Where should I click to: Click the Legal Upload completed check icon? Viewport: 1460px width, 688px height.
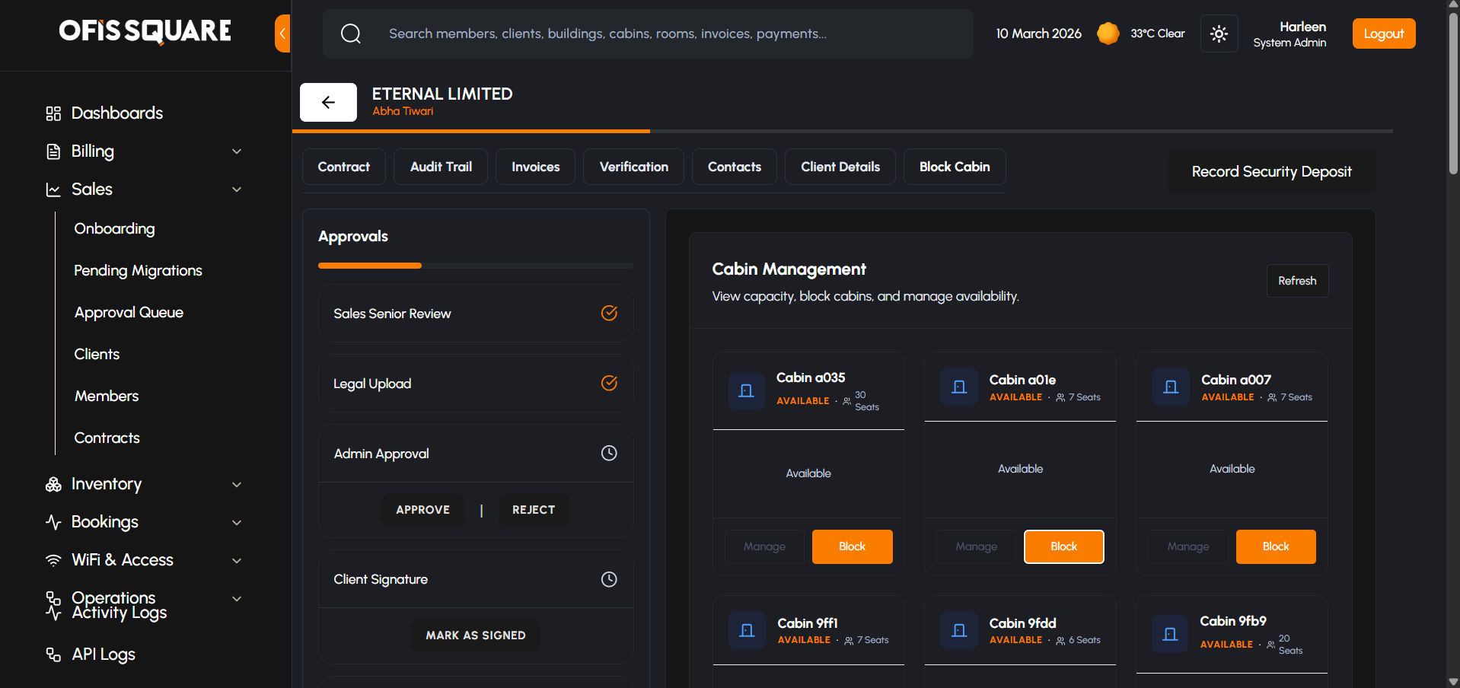point(609,384)
